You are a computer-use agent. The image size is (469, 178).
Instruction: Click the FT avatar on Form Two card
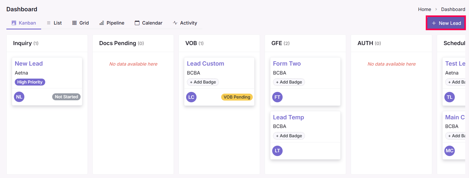coord(277,97)
